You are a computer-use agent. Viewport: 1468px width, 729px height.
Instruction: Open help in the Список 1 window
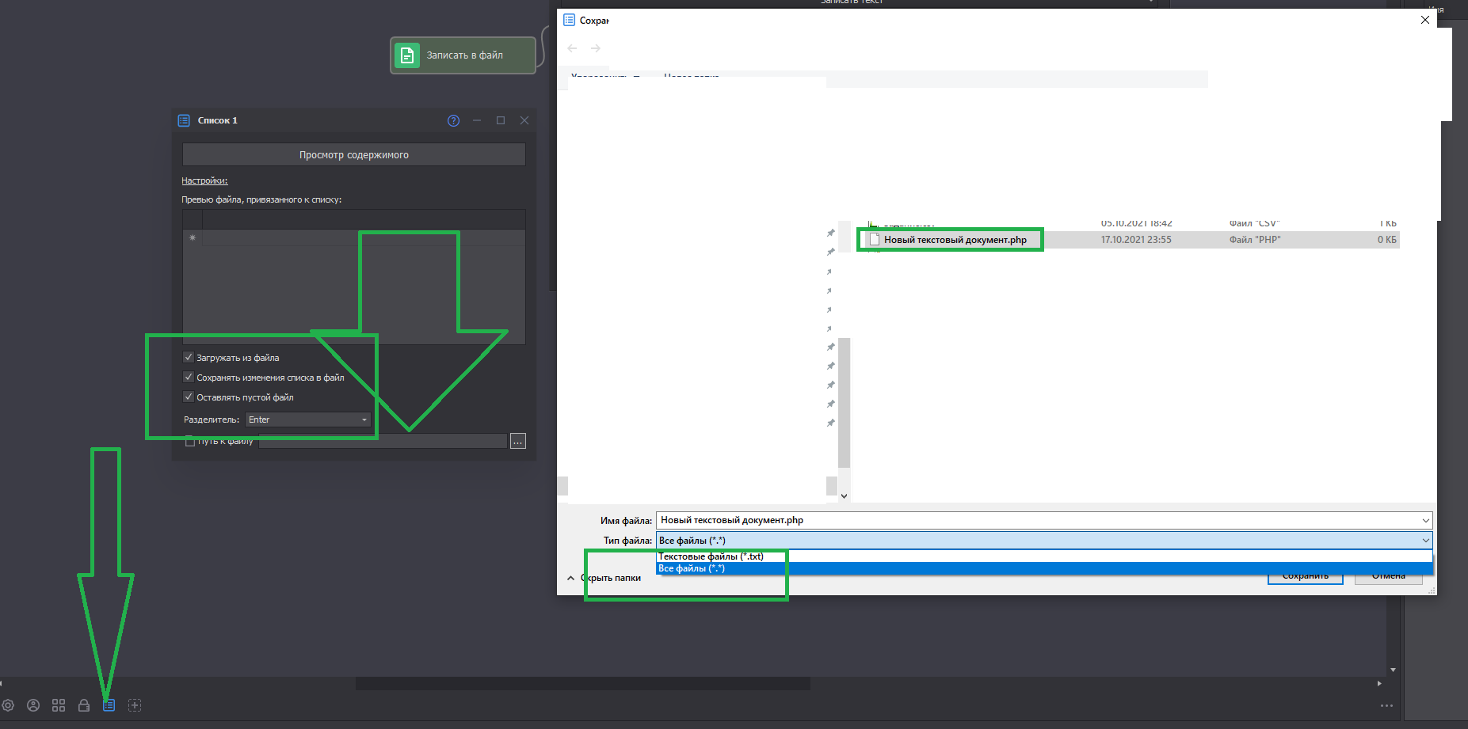tap(453, 120)
